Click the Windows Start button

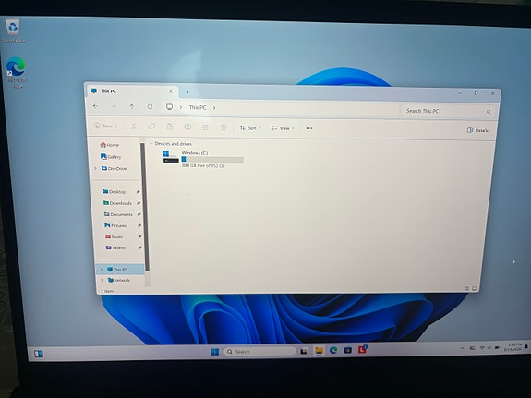click(214, 352)
